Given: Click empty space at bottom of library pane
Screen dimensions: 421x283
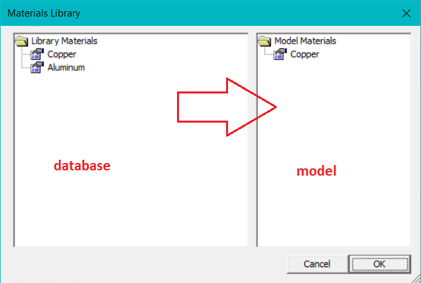Looking at the screenshot, I should (129, 219).
